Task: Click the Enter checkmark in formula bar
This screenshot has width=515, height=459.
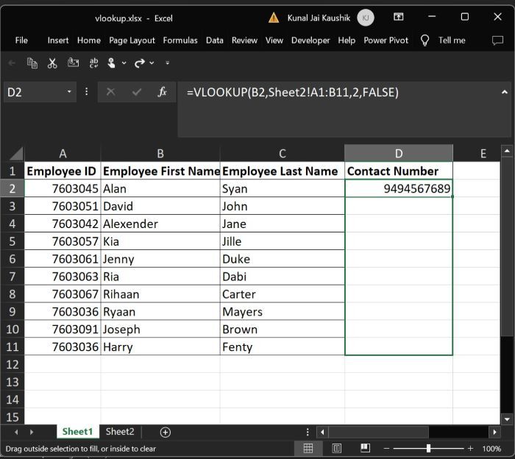Action: 136,92
